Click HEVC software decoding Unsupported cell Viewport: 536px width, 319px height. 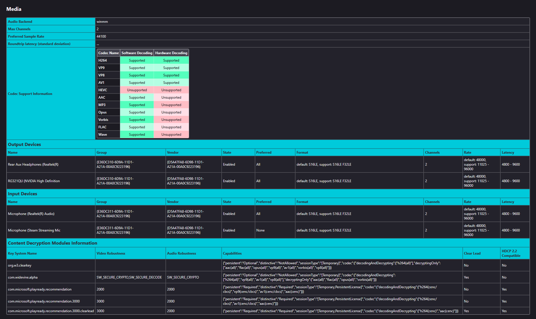click(137, 90)
